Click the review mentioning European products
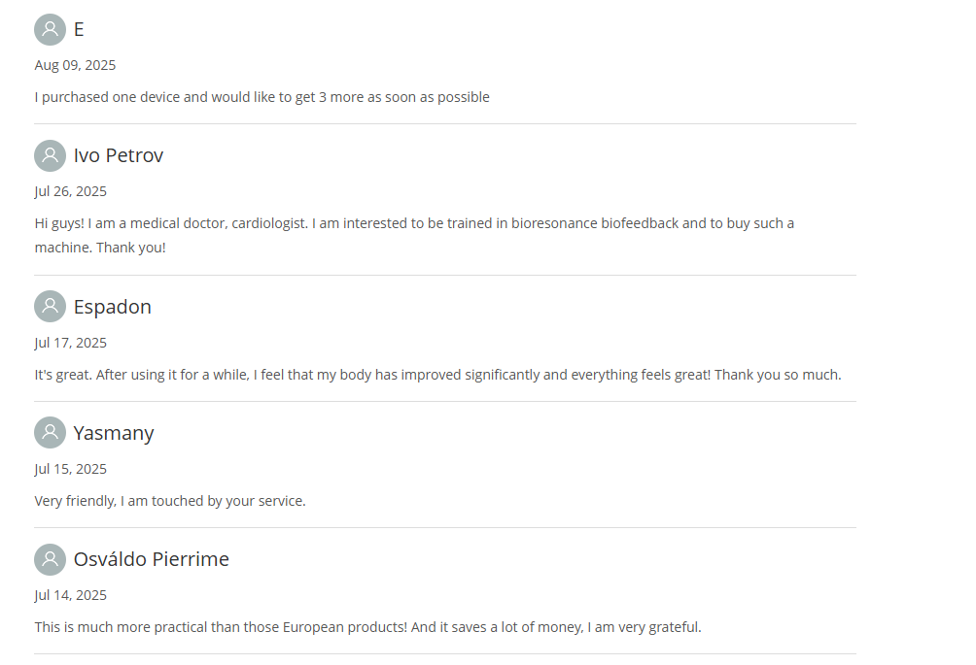Viewport: 976px width, 665px height. click(x=367, y=627)
